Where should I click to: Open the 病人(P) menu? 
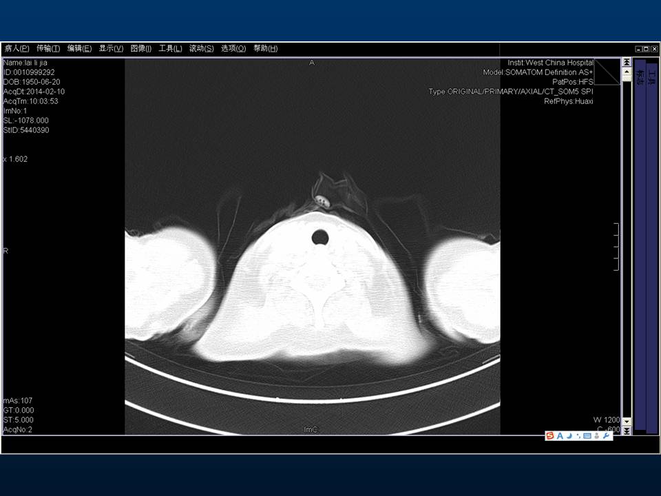click(x=17, y=48)
